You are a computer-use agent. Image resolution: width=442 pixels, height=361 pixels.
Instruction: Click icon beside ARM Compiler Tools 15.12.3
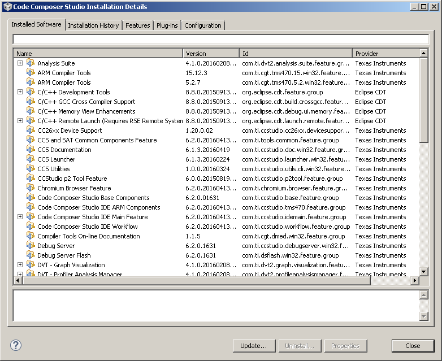coord(31,72)
